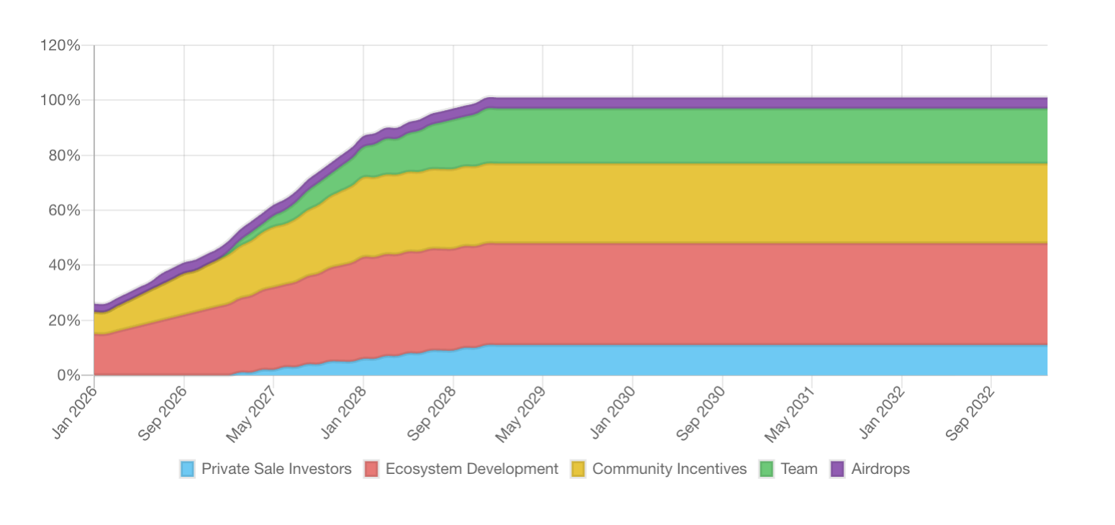Click the May 2029 x-axis label
The image size is (1115, 525).
point(523,414)
